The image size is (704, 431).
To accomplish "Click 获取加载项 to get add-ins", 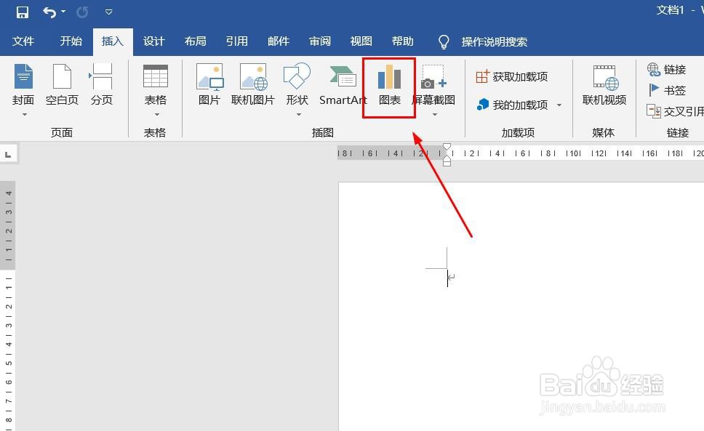I will coord(519,76).
